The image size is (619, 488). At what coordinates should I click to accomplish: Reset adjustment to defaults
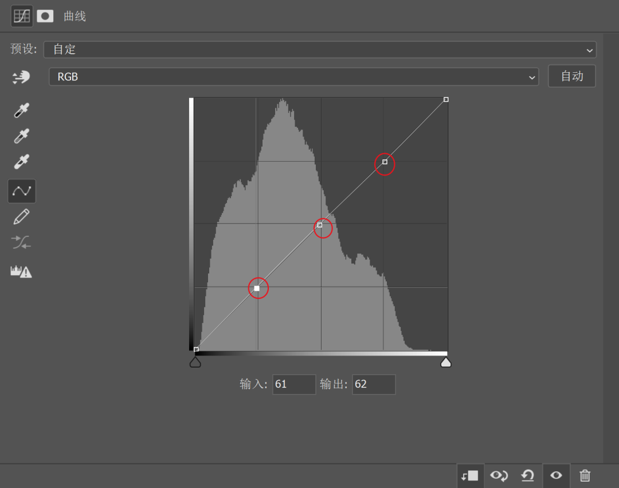527,475
